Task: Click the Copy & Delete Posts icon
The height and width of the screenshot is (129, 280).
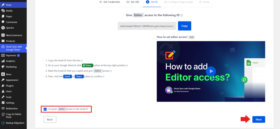Action: click(3, 114)
